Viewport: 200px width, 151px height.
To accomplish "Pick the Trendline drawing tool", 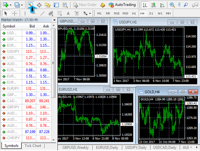I will coord(42,14).
